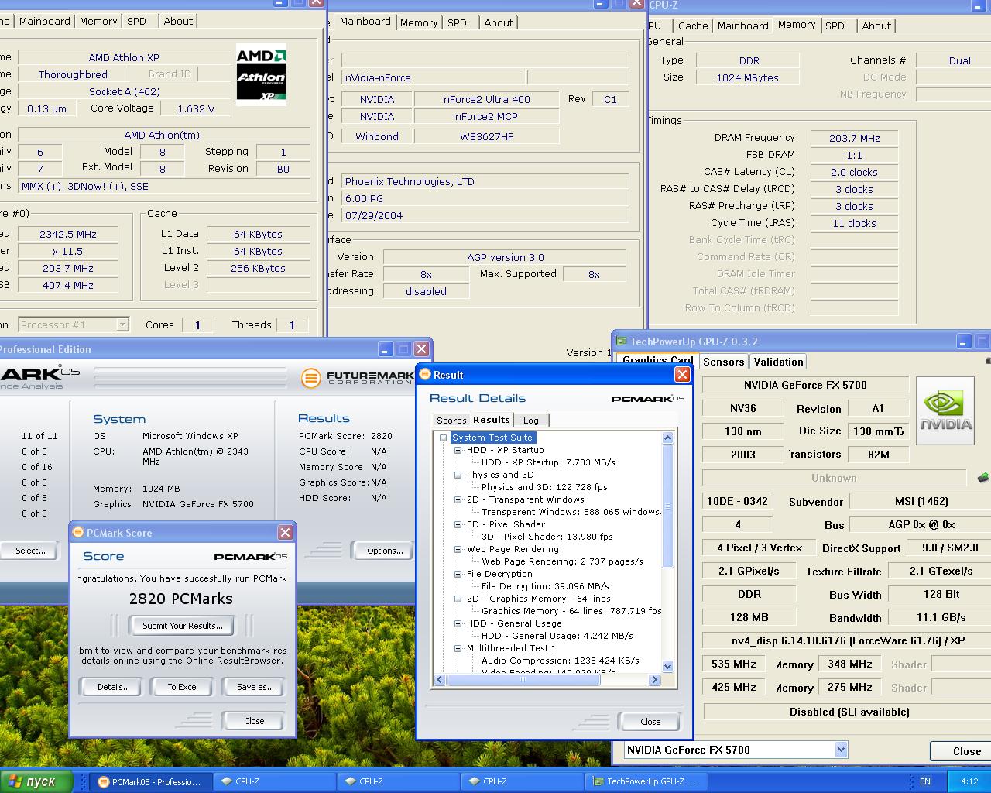This screenshot has width=991, height=793.
Task: Click Close in the PCMark Score dialog
Action: pyautogui.click(x=254, y=720)
